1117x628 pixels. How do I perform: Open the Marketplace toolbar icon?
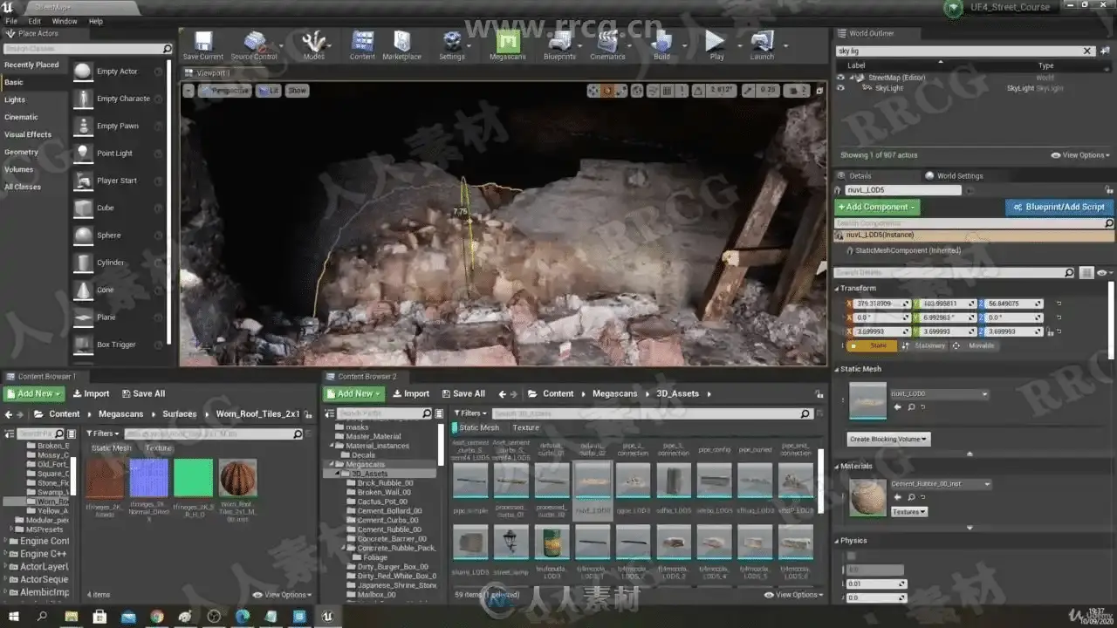click(401, 42)
